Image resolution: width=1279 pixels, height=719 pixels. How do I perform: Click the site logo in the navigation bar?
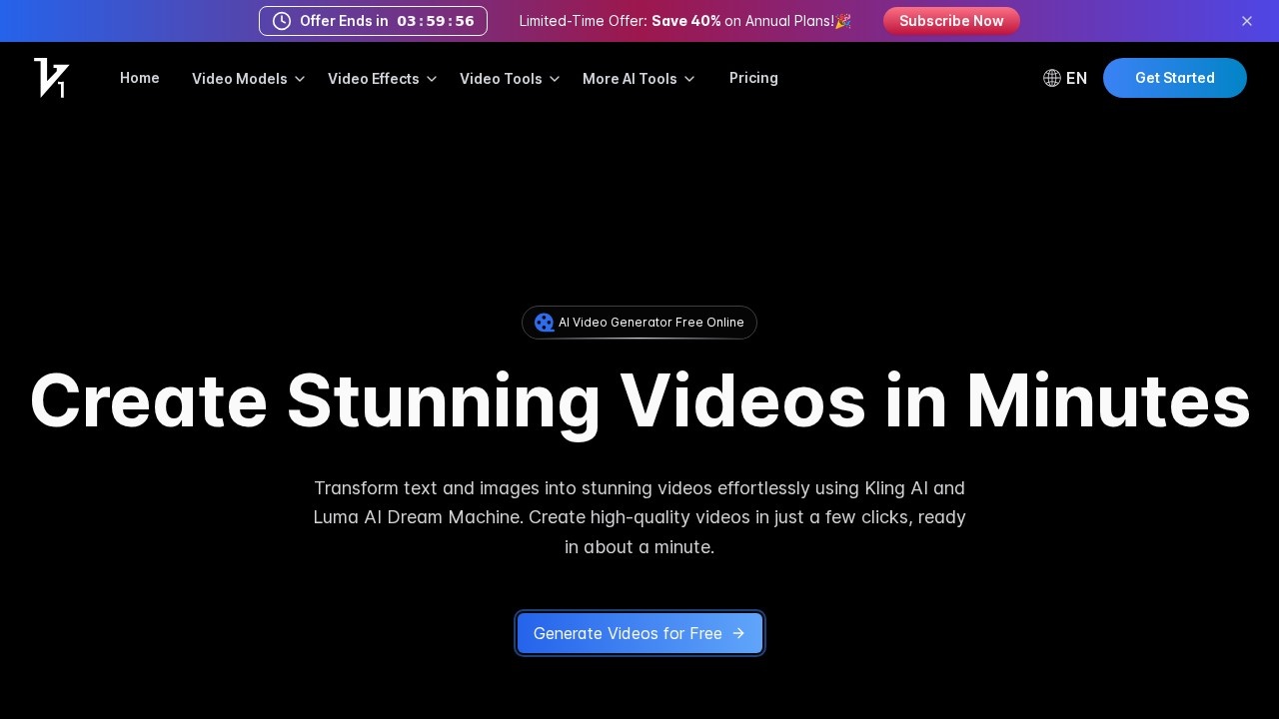tap(51, 78)
